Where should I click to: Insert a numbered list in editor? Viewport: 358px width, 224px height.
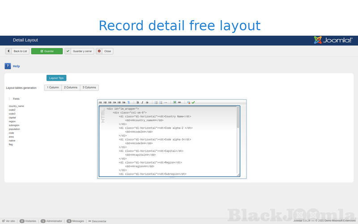(x=161, y=103)
